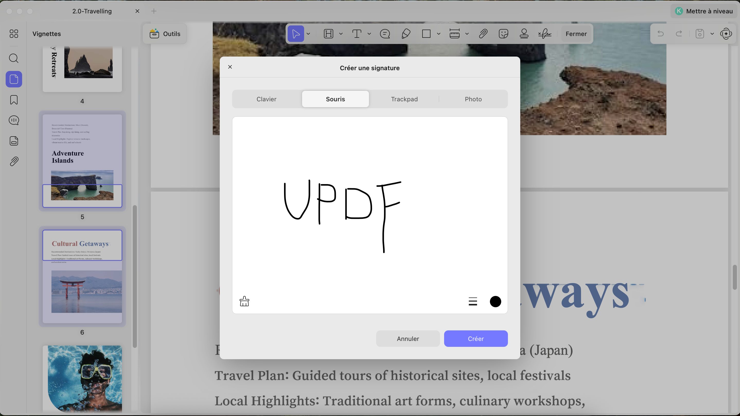Viewport: 740px width, 416px height.
Task: Click Mettre à niveau upgrade button
Action: [704, 11]
